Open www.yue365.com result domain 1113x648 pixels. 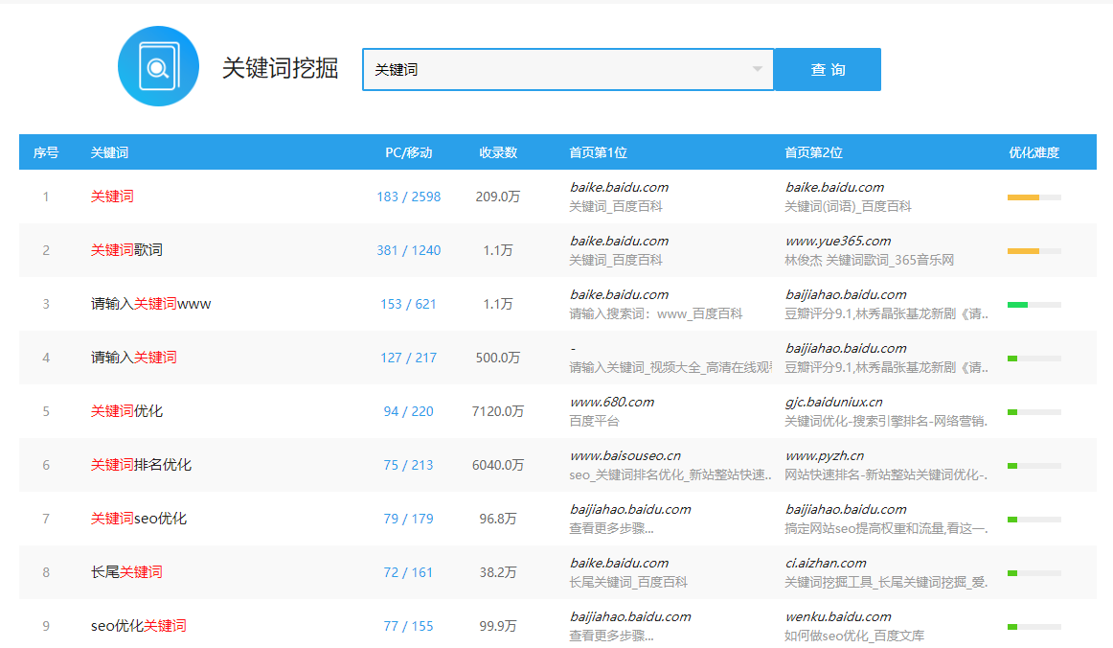pos(837,241)
